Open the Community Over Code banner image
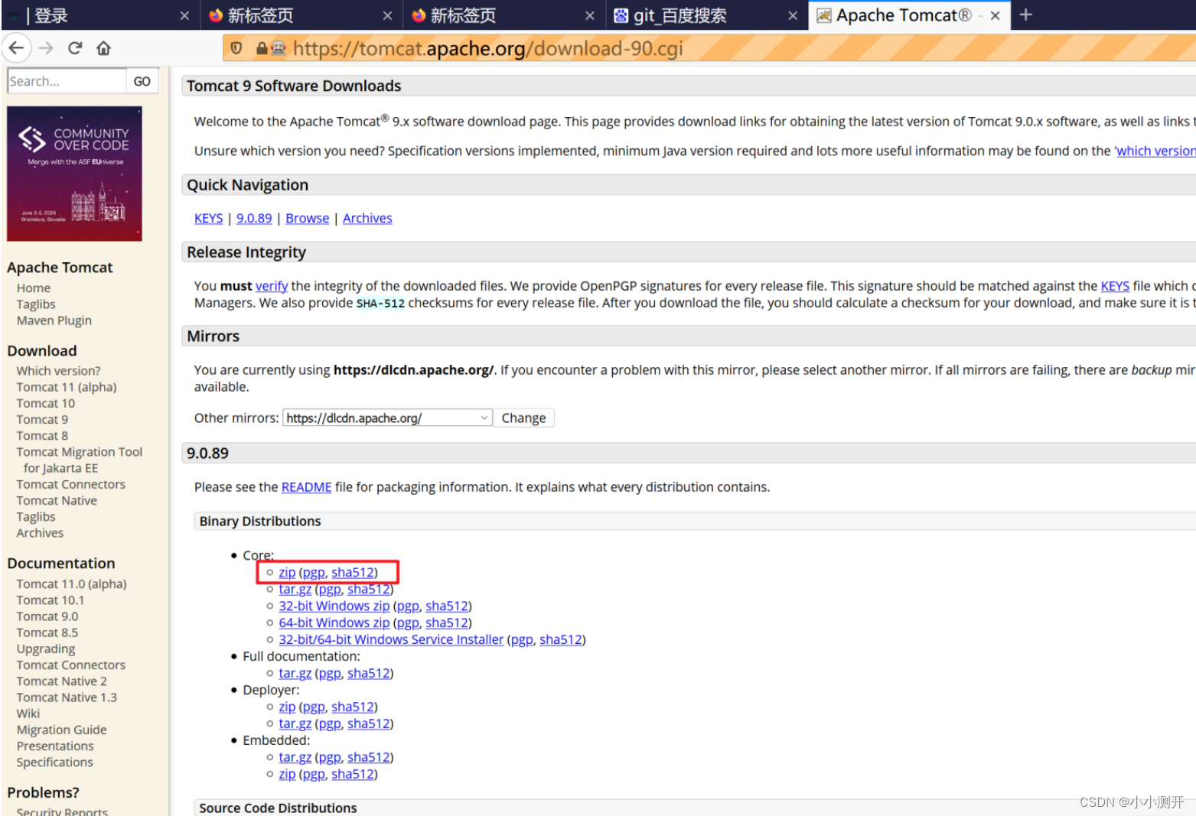Image resolution: width=1196 pixels, height=816 pixels. click(x=74, y=174)
